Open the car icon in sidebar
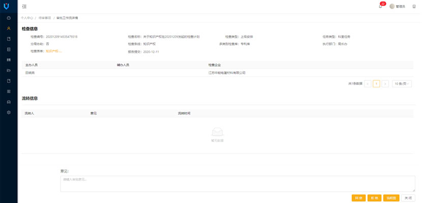Image resolution: width=422 pixels, height=203 pixels. [x=9, y=102]
